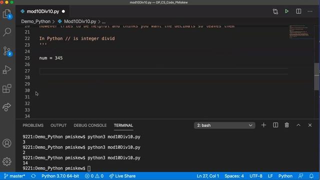Open the Search view magnifier icon
320x180 pixels.
point(7,32)
